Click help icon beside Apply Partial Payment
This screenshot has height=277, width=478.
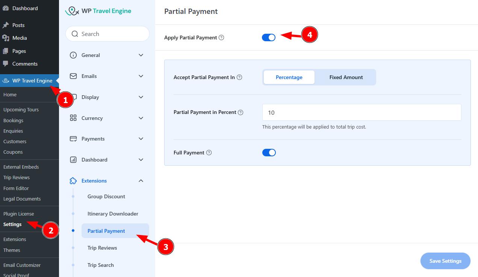point(221,37)
